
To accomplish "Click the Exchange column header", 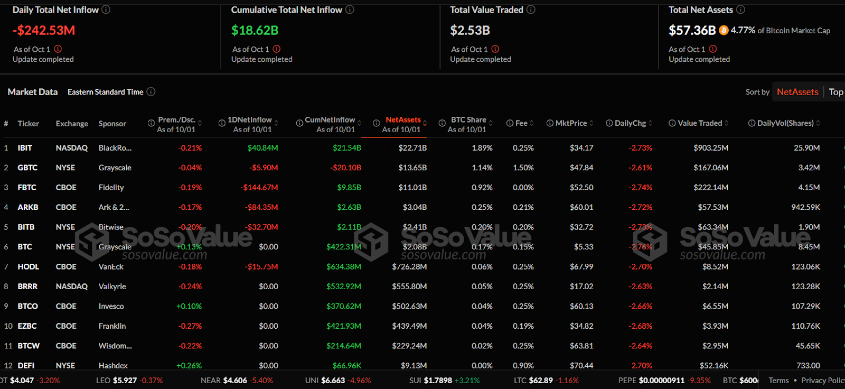I will (72, 124).
